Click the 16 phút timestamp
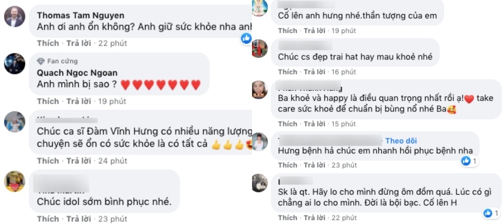Viewport: 504px width, 224px height. click(x=344, y=72)
